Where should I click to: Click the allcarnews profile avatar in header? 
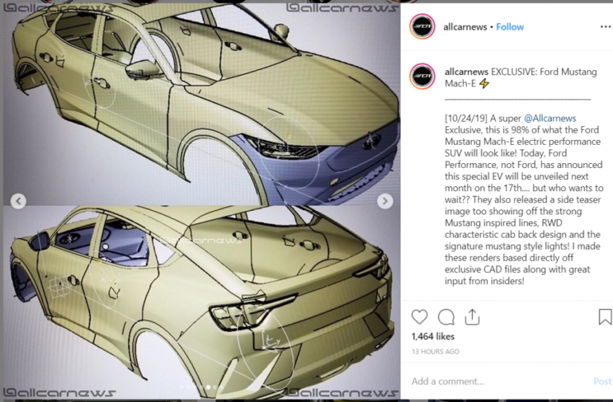pyautogui.click(x=422, y=27)
